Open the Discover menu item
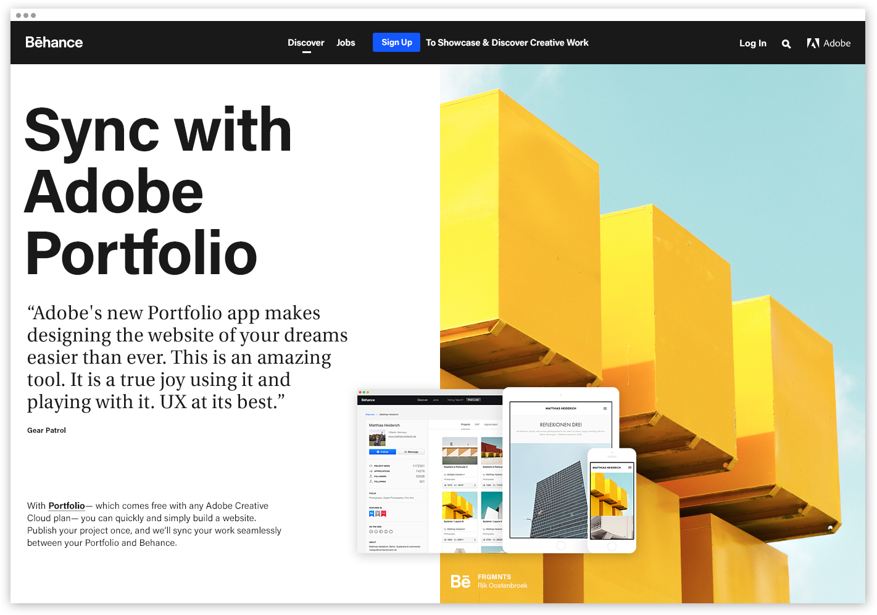Viewport: 877px width, 615px height. 306,43
